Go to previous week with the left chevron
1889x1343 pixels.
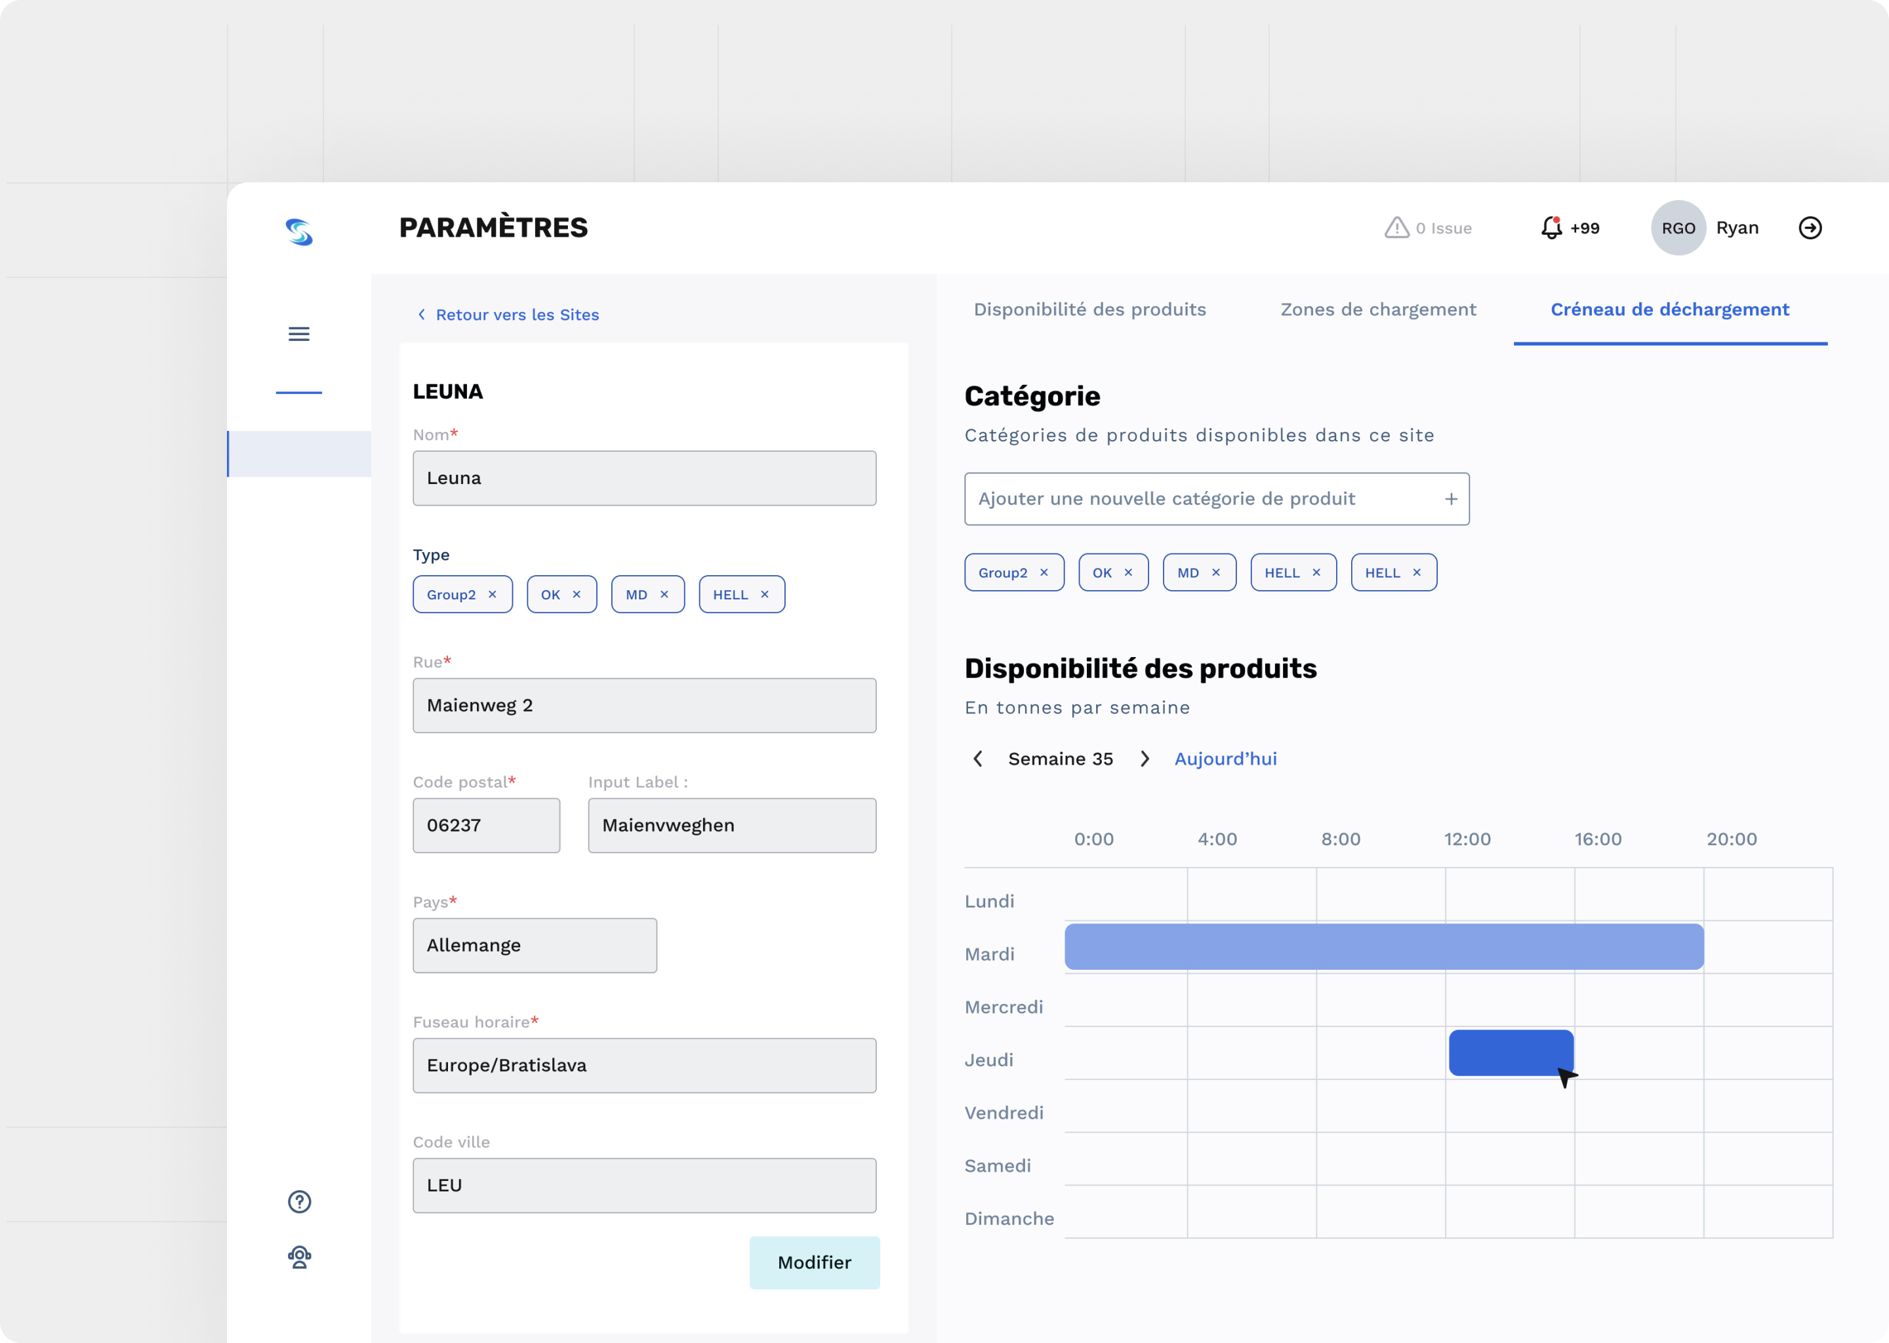coord(977,758)
